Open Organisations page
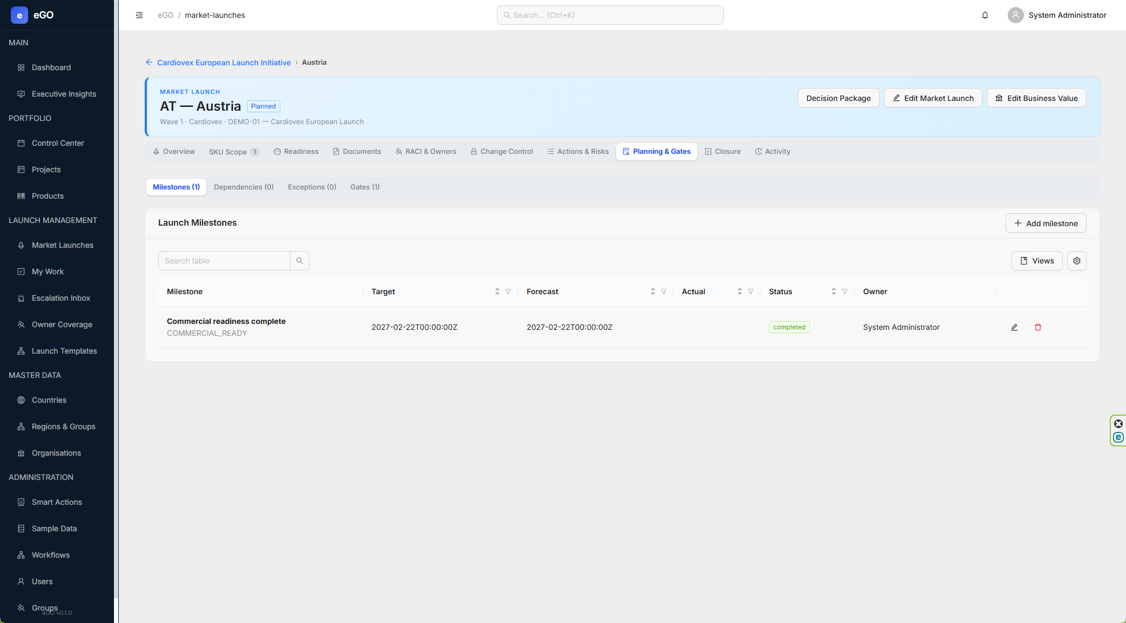The height and width of the screenshot is (623, 1126). click(57, 453)
